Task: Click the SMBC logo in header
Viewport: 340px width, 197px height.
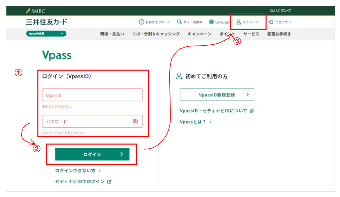Action: click(x=36, y=11)
